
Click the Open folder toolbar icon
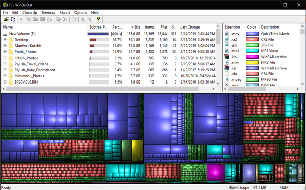pyautogui.click(x=6, y=19)
